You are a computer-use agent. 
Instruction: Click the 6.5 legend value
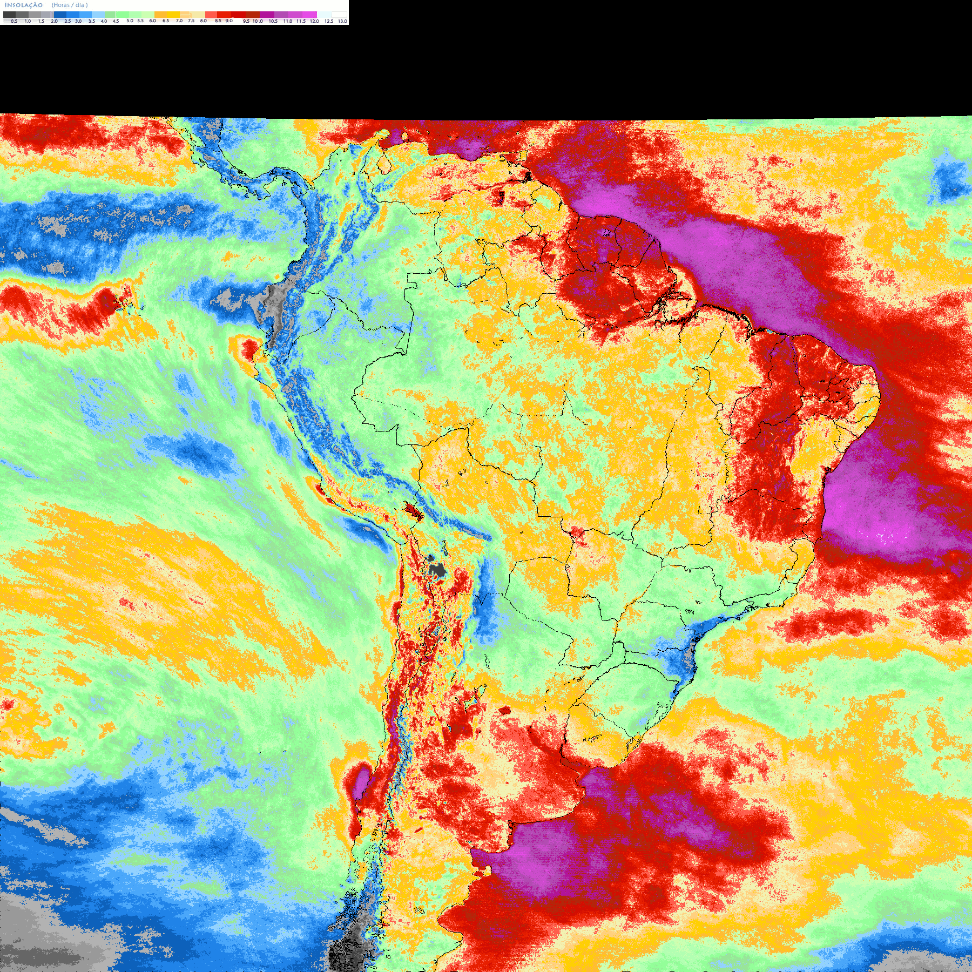click(166, 21)
